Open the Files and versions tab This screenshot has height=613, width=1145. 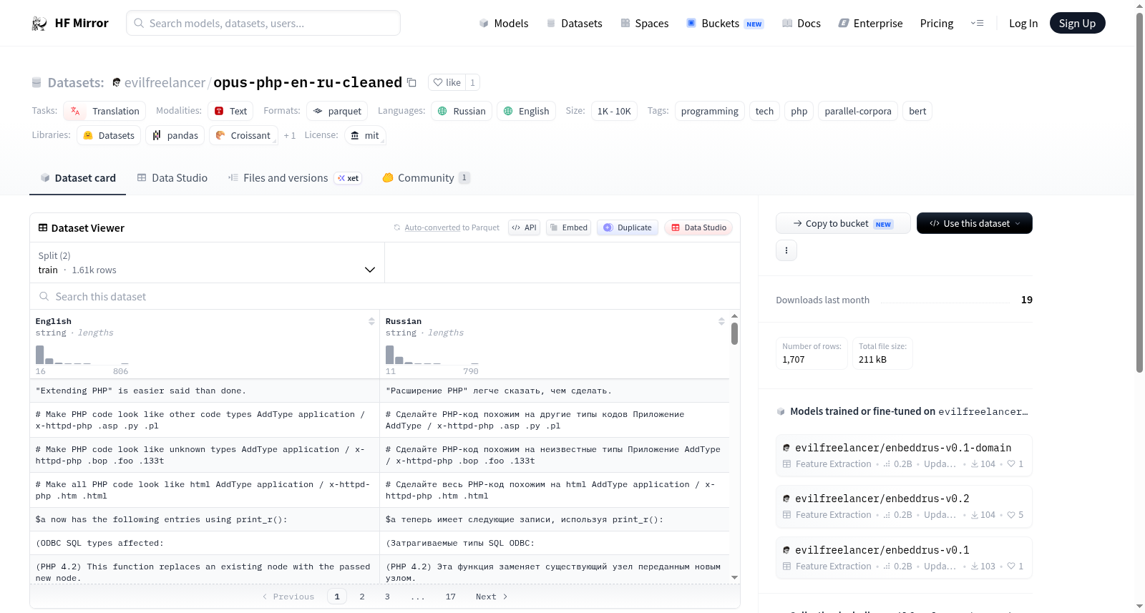tap(295, 178)
